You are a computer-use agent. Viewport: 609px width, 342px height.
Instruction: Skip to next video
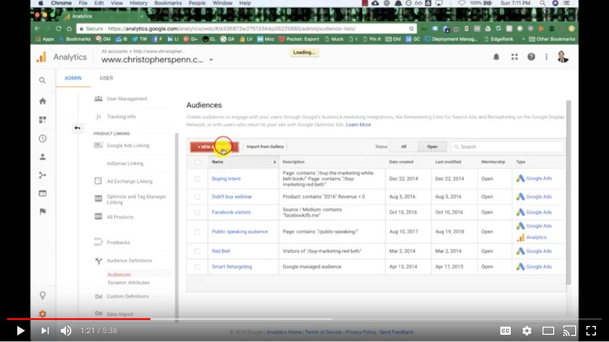click(45, 331)
